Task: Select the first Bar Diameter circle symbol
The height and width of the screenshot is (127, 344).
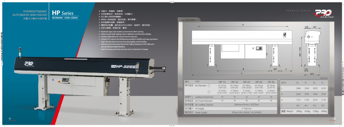Action: (209, 86)
